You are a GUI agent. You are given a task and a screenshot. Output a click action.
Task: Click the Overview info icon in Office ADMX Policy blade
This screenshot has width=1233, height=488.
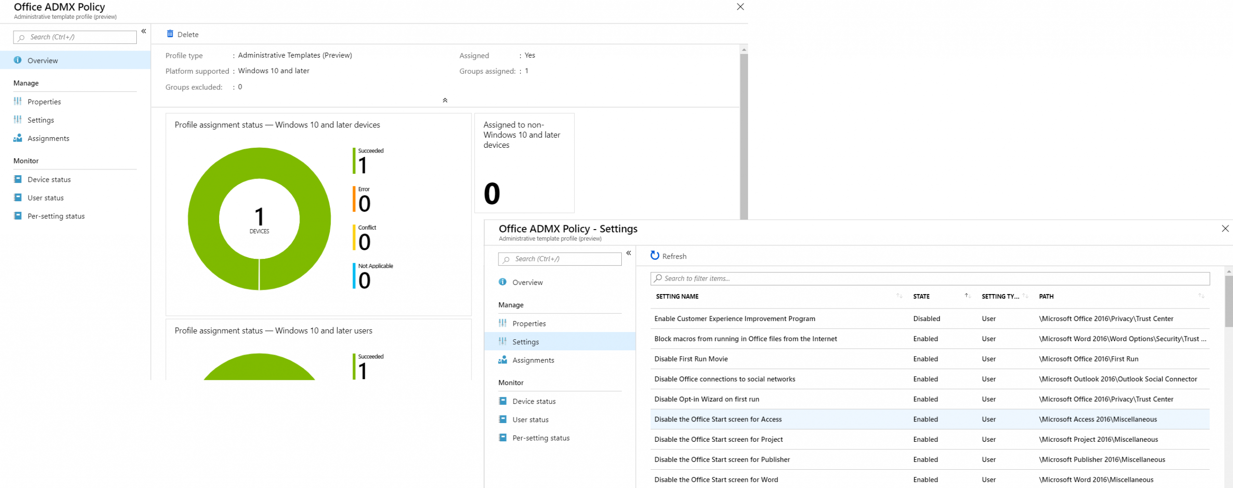pos(18,60)
